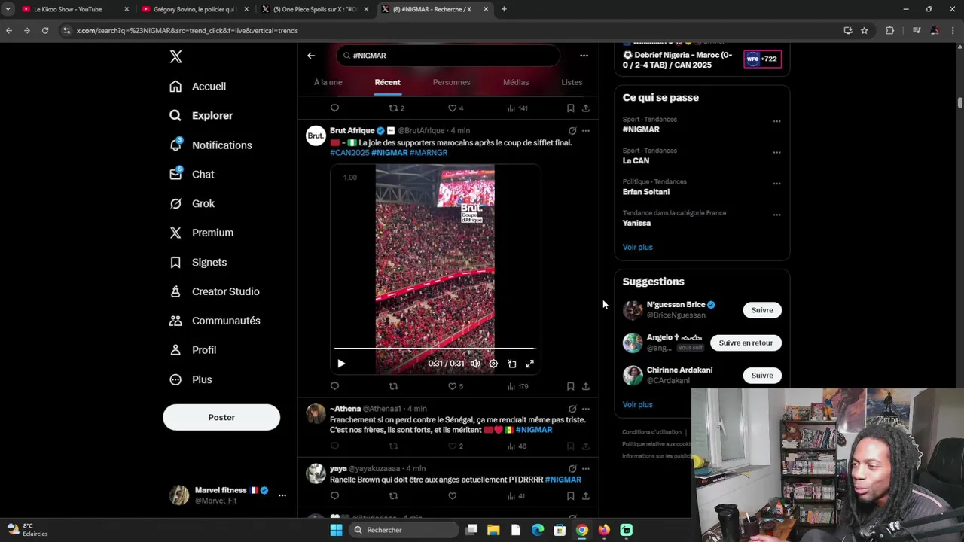Click the #NIGMAR search field
This screenshot has width=964, height=542.
(x=448, y=56)
